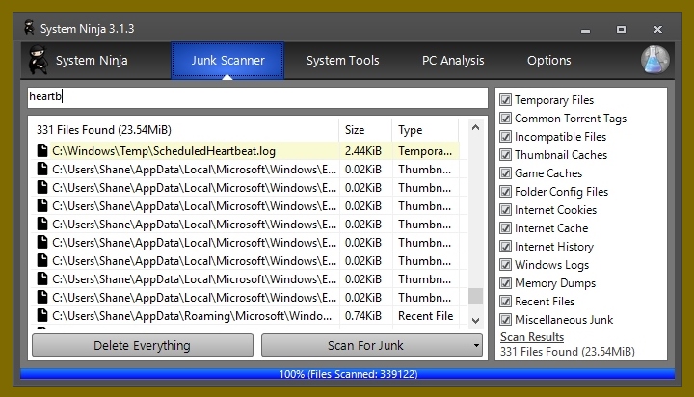Uncheck the Recent Files checkbox
The height and width of the screenshot is (397, 694).
pos(505,301)
